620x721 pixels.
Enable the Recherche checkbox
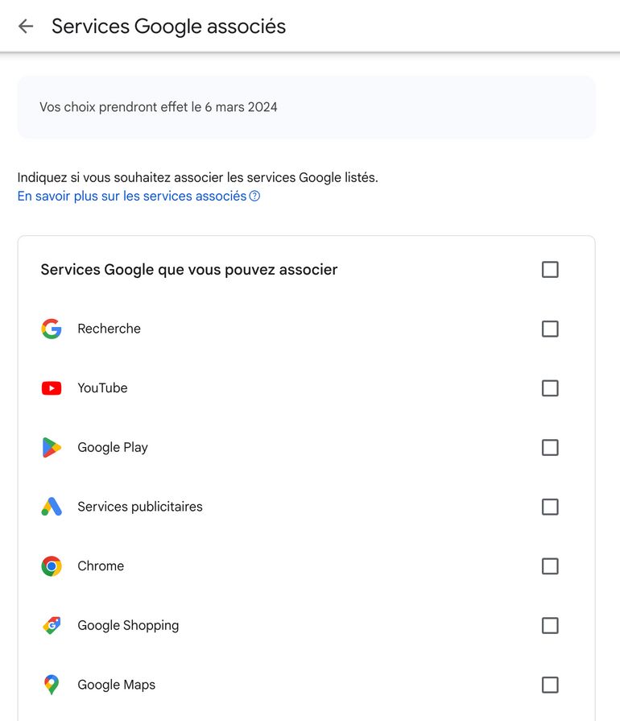[x=550, y=329]
